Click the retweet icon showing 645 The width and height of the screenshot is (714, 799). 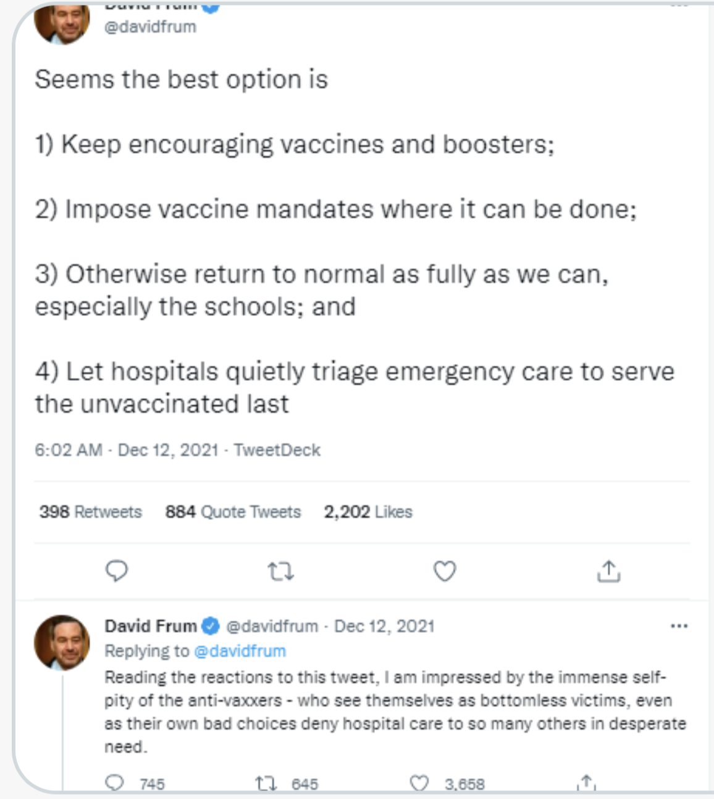click(266, 784)
